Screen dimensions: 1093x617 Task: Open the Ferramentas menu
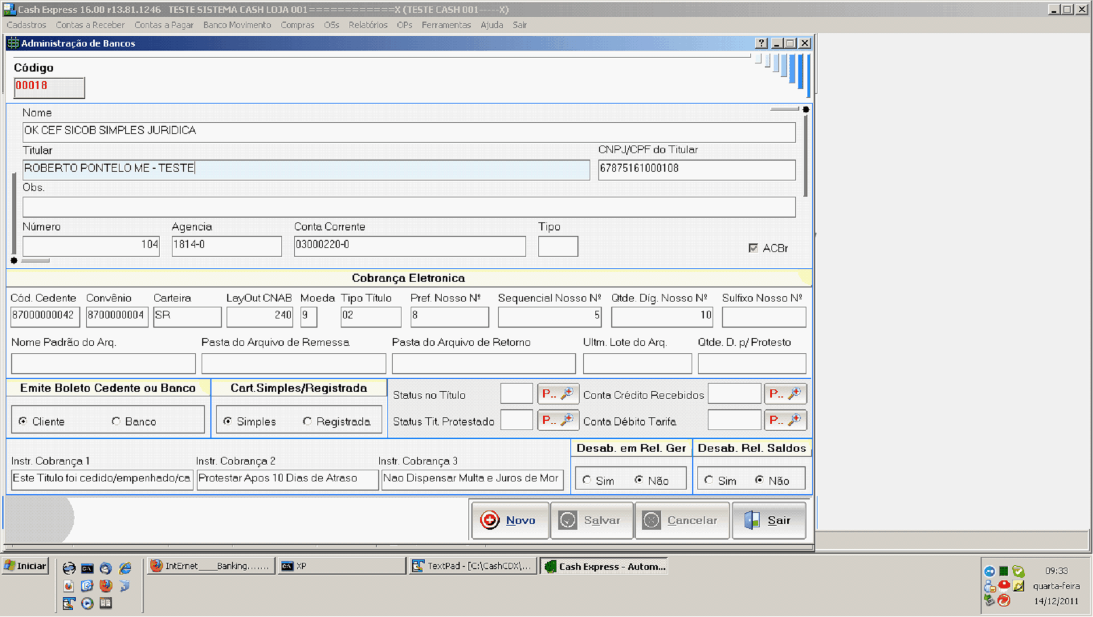click(446, 25)
